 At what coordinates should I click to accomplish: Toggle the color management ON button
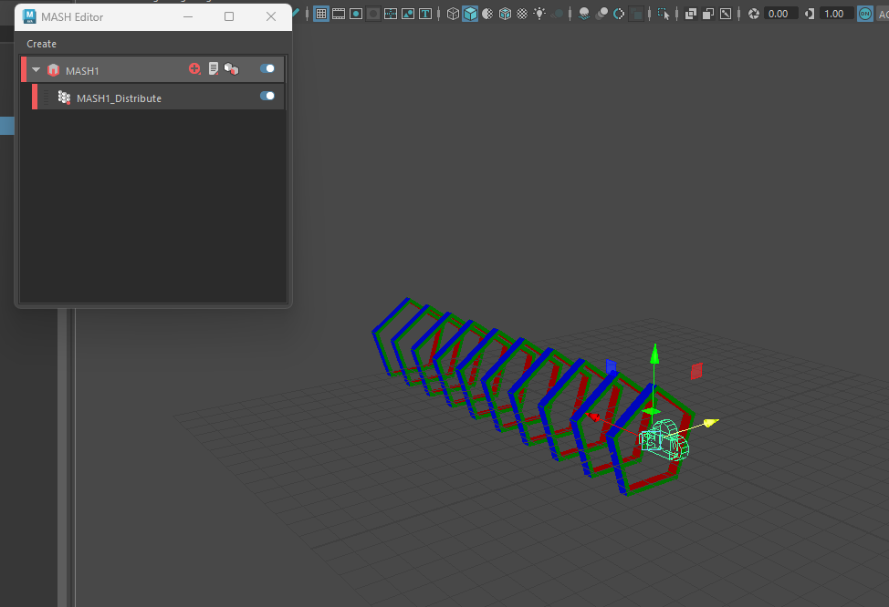coord(865,14)
